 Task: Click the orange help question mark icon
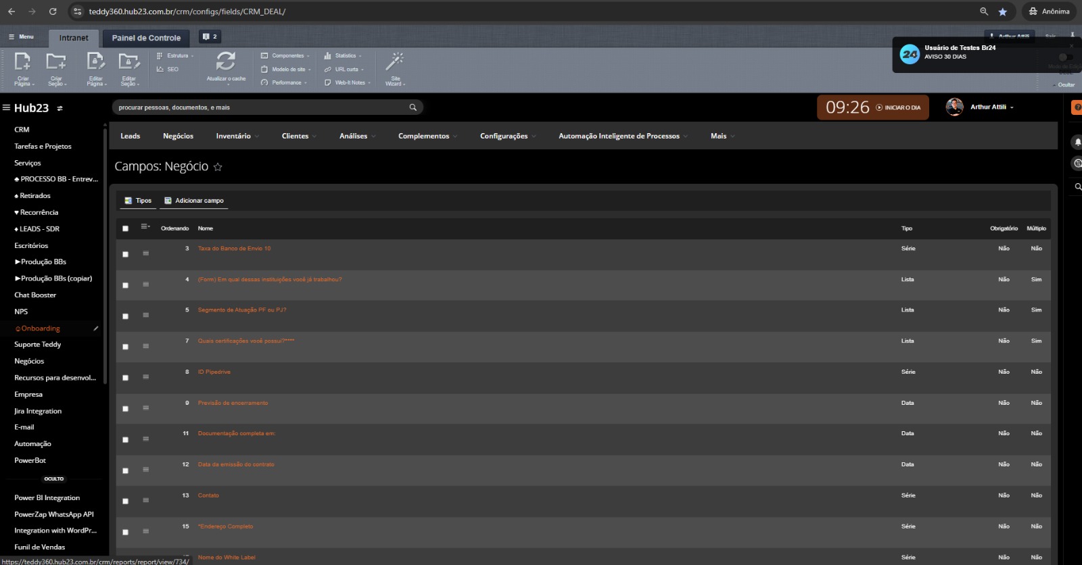pos(1077,107)
